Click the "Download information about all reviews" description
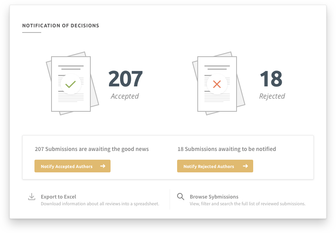The height and width of the screenshot is (233, 336). click(x=100, y=204)
